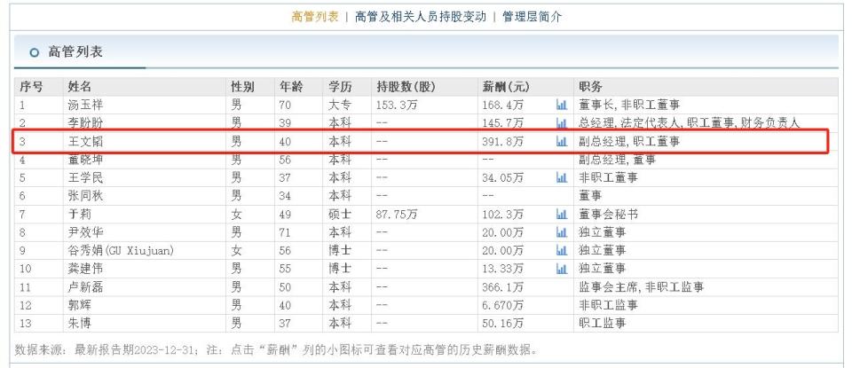The height and width of the screenshot is (368, 852).
Task: Switch to the 高管列表 tab
Action: tap(314, 17)
